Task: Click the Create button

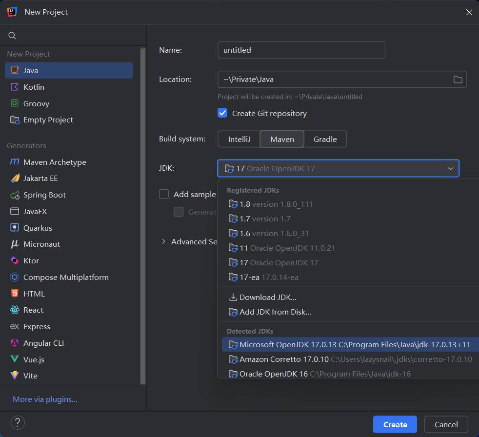Action: [x=395, y=424]
